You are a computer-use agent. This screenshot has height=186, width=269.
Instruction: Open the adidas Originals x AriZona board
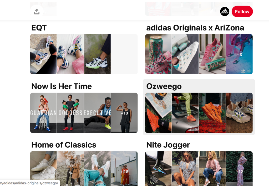click(x=195, y=28)
